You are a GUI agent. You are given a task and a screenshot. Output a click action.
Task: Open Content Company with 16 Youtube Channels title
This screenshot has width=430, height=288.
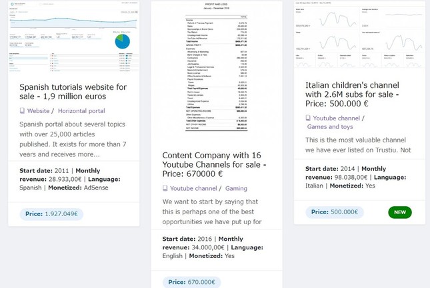pos(214,165)
